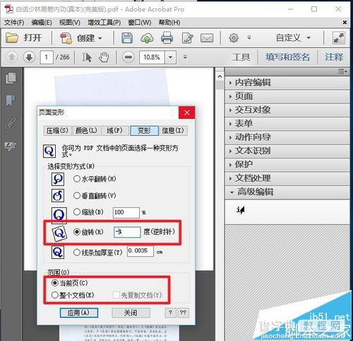Toggle full-screen read mode icon
This screenshot has height=341, width=353.
point(339,38)
